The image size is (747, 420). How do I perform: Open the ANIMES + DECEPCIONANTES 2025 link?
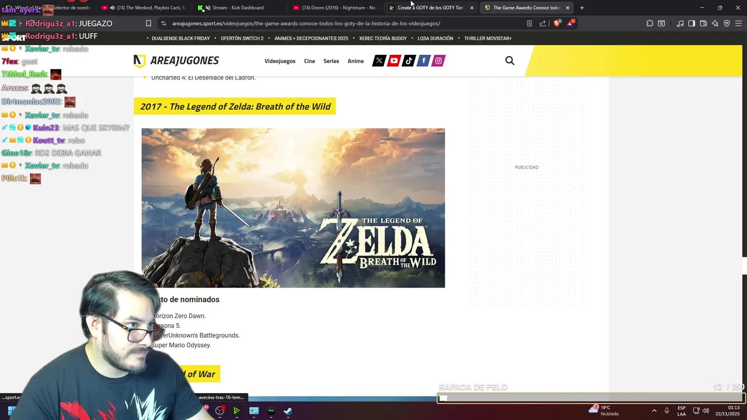coord(311,38)
